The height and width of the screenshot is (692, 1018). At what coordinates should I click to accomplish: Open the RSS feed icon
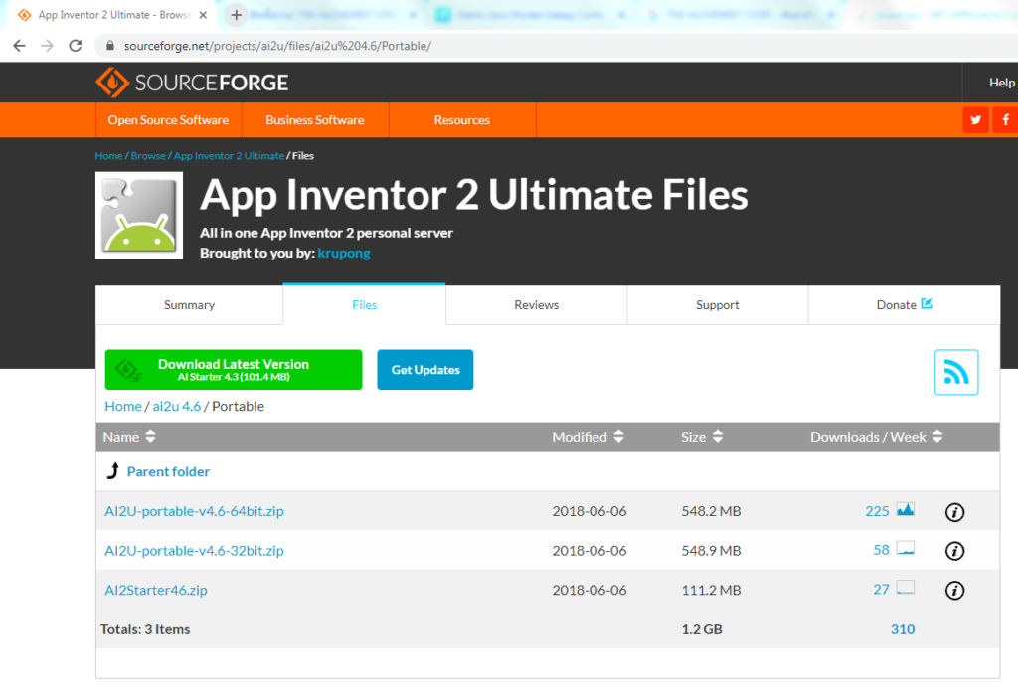pos(956,372)
